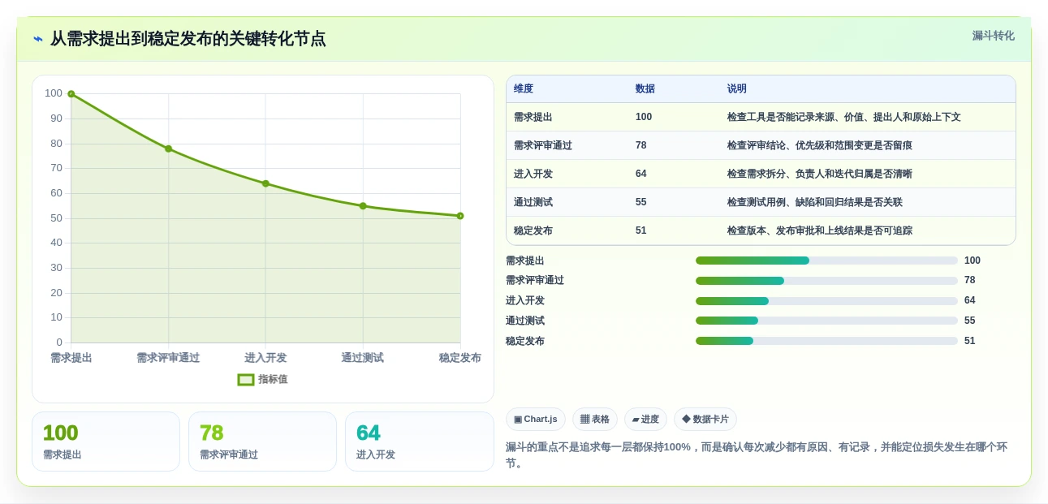Viewport: 1048px width, 504px height.
Task: Click the 稳定发布 progress bar
Action: click(826, 341)
